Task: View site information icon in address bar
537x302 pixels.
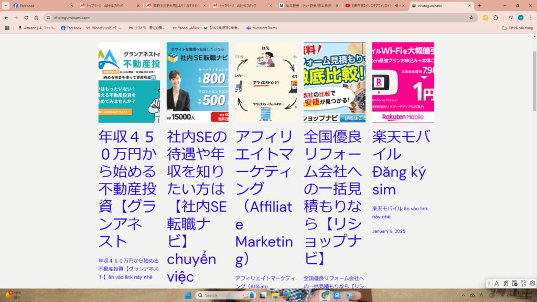Action: click(48, 17)
